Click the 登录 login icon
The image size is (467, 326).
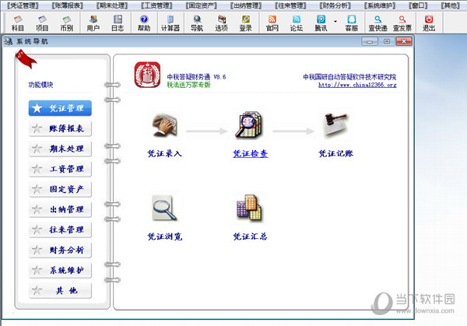246,23
